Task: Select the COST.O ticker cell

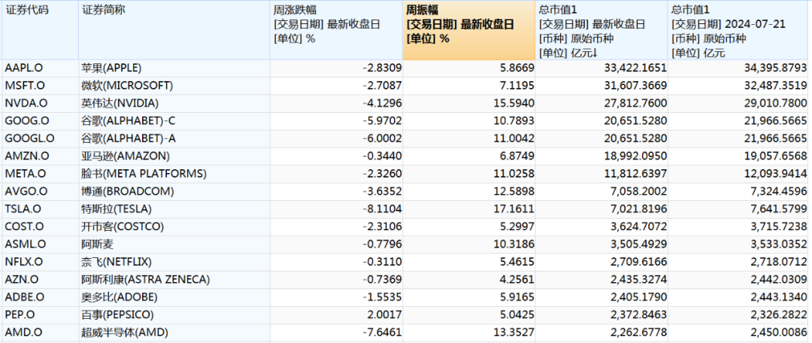Action: (24, 226)
